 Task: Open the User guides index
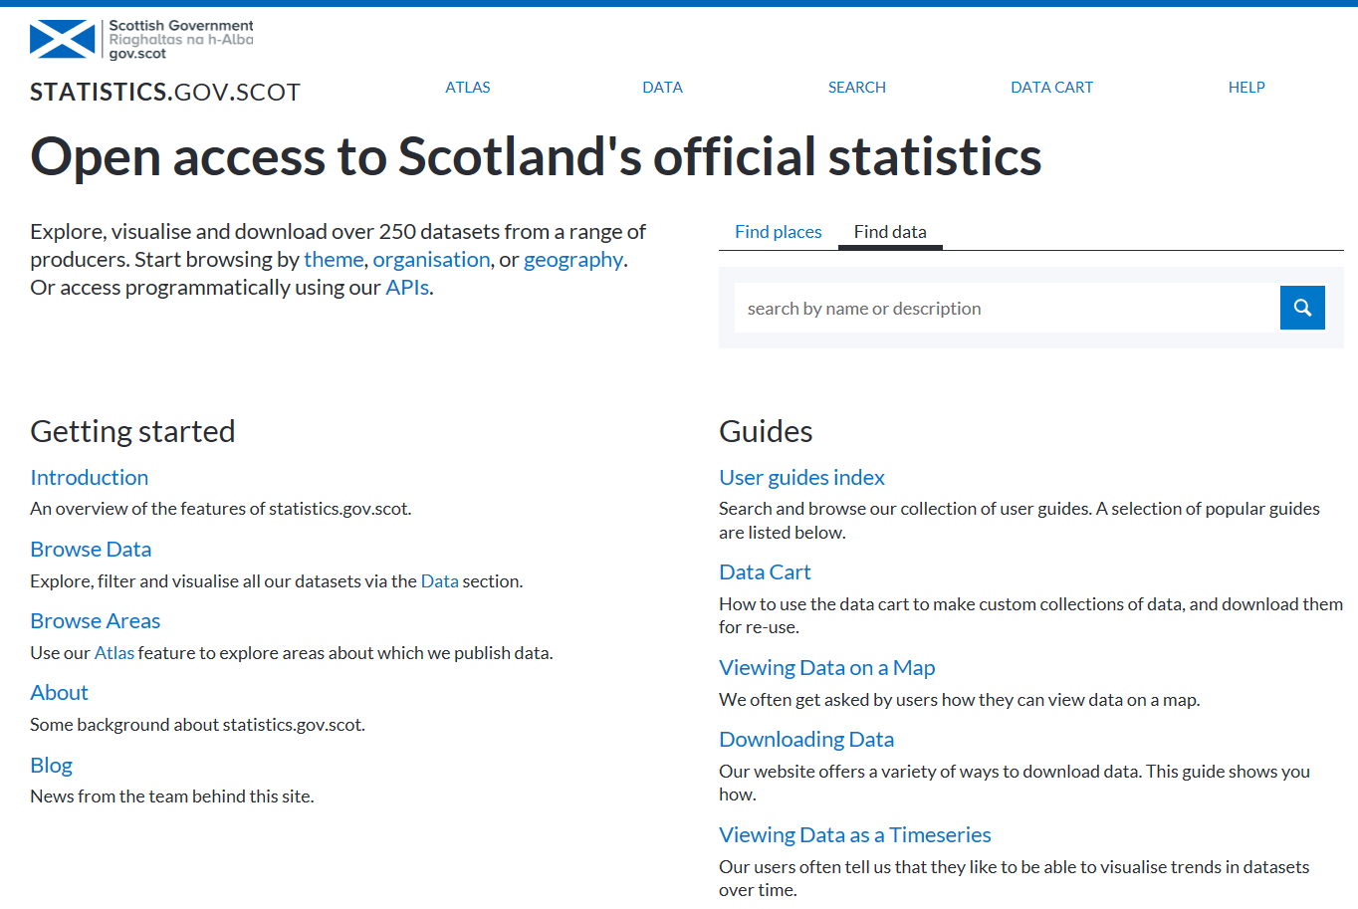click(x=801, y=478)
